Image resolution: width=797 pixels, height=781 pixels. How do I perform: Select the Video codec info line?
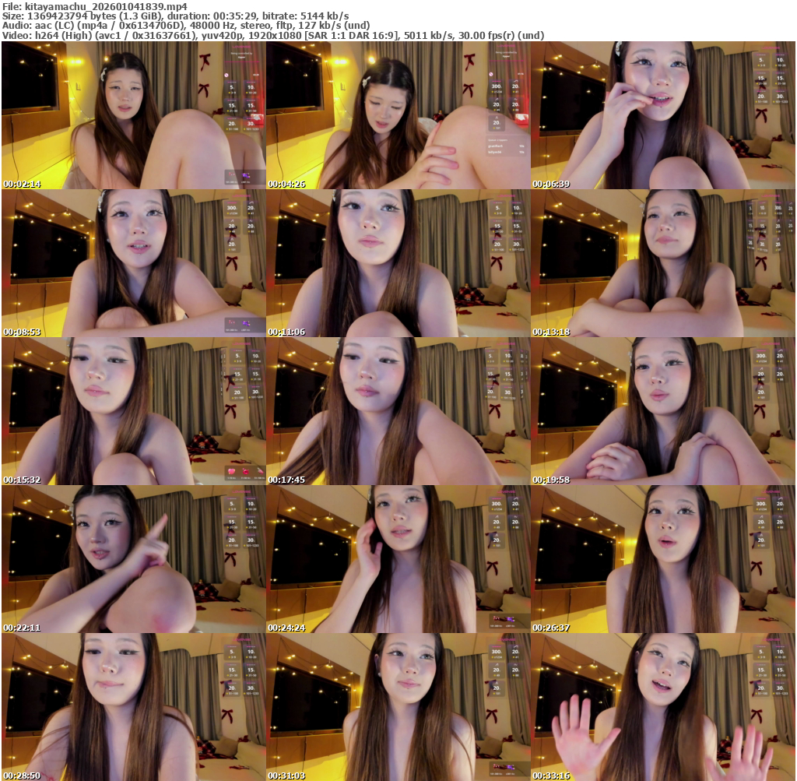[x=273, y=35]
